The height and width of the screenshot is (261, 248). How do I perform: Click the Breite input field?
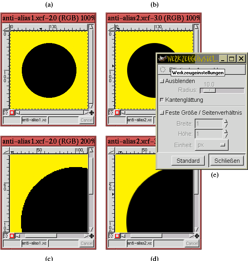[209, 124]
